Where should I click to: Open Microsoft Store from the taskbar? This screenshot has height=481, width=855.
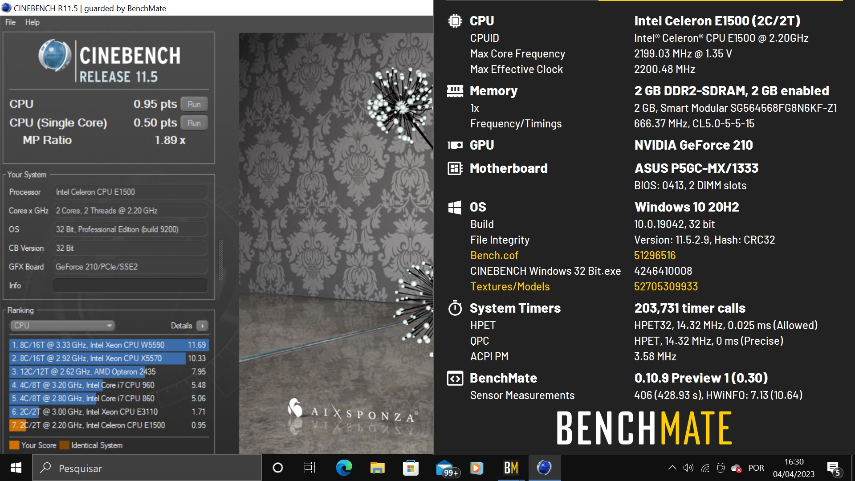[x=411, y=468]
